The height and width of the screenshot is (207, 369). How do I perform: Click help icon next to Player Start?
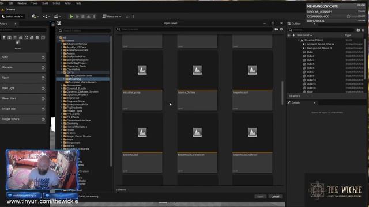click(x=43, y=98)
